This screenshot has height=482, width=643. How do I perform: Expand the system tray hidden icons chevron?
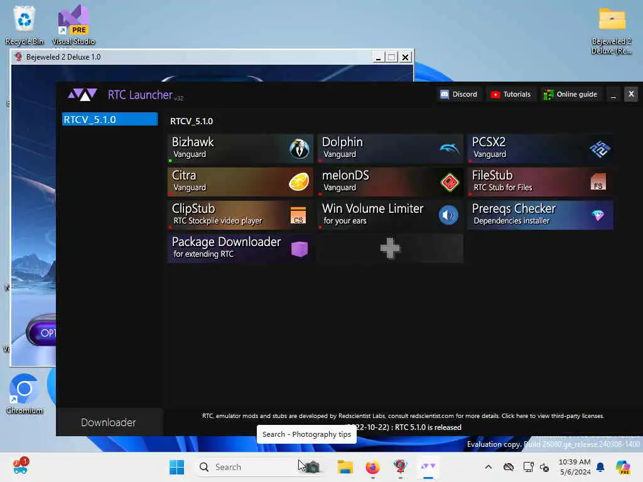tap(488, 467)
